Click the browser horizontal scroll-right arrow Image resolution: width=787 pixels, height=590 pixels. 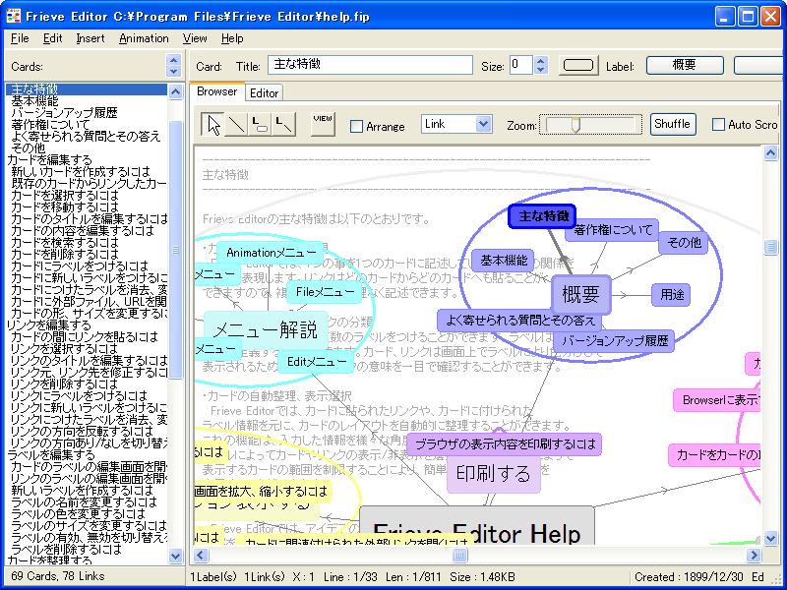pyautogui.click(x=754, y=555)
